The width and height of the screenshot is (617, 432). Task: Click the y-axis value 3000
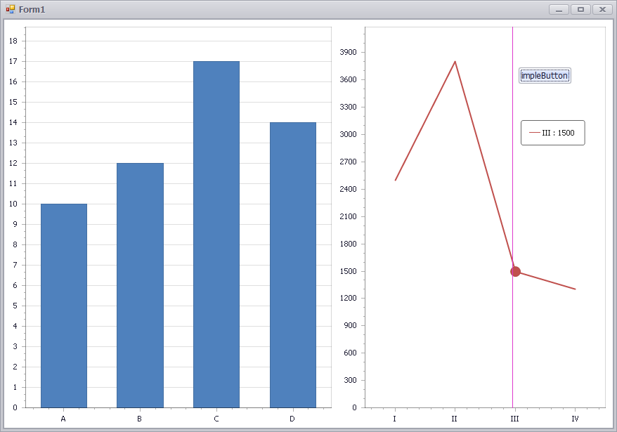[x=349, y=135]
